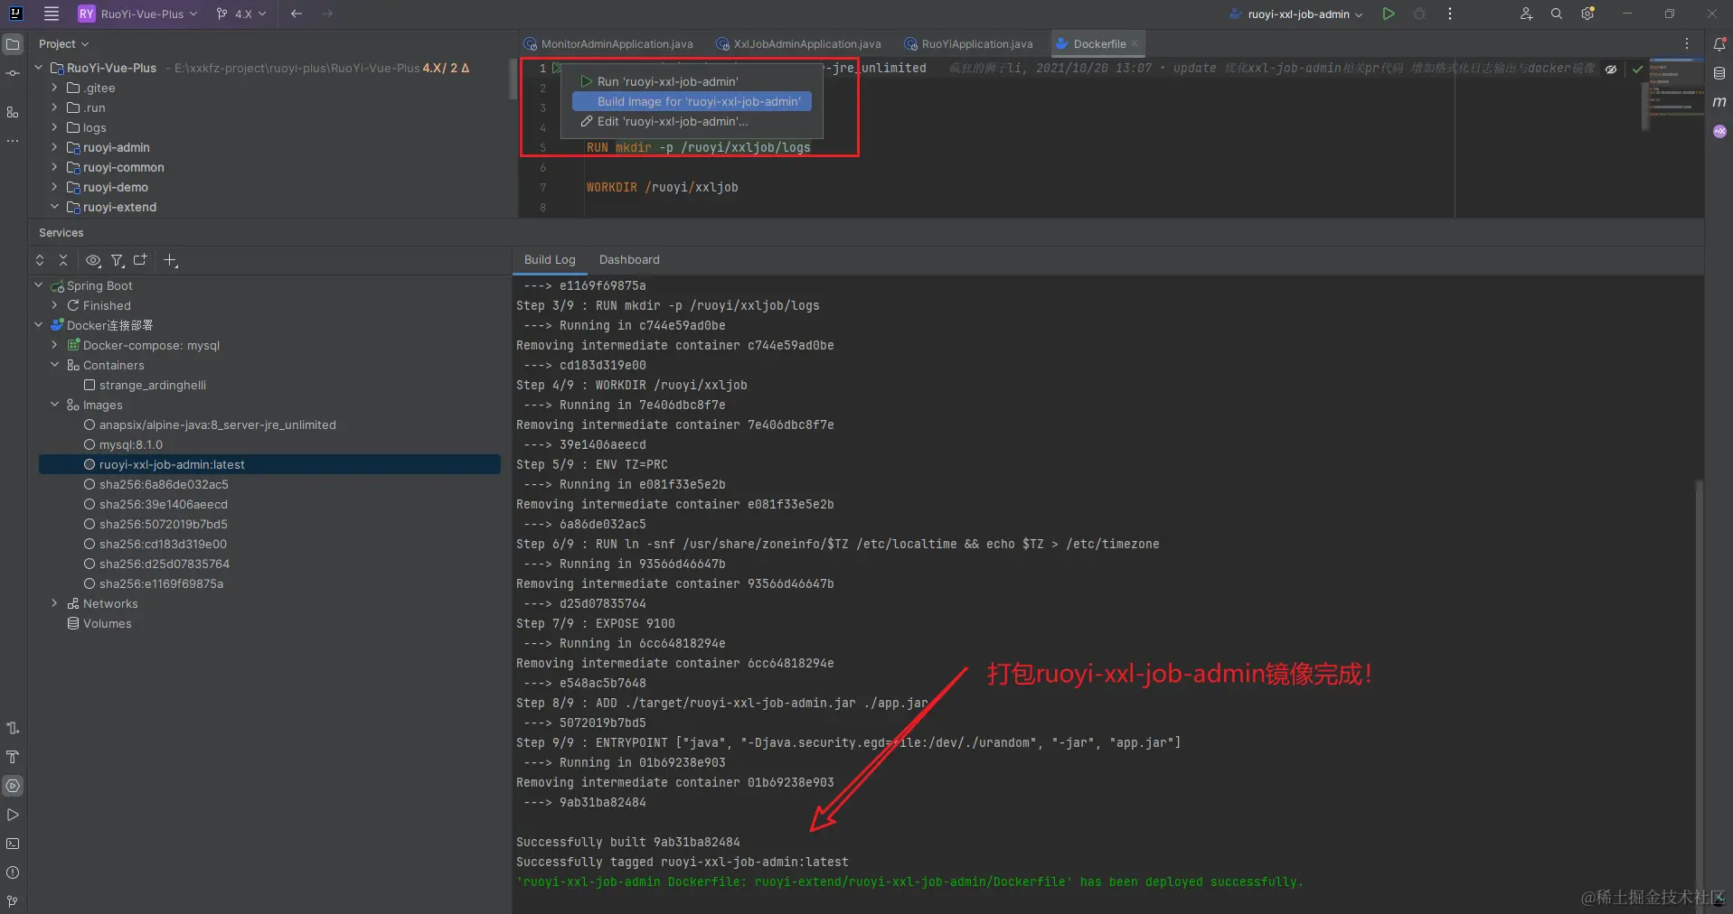The height and width of the screenshot is (914, 1733).
Task: Click the editor inspections green checkmark
Action: click(1637, 69)
